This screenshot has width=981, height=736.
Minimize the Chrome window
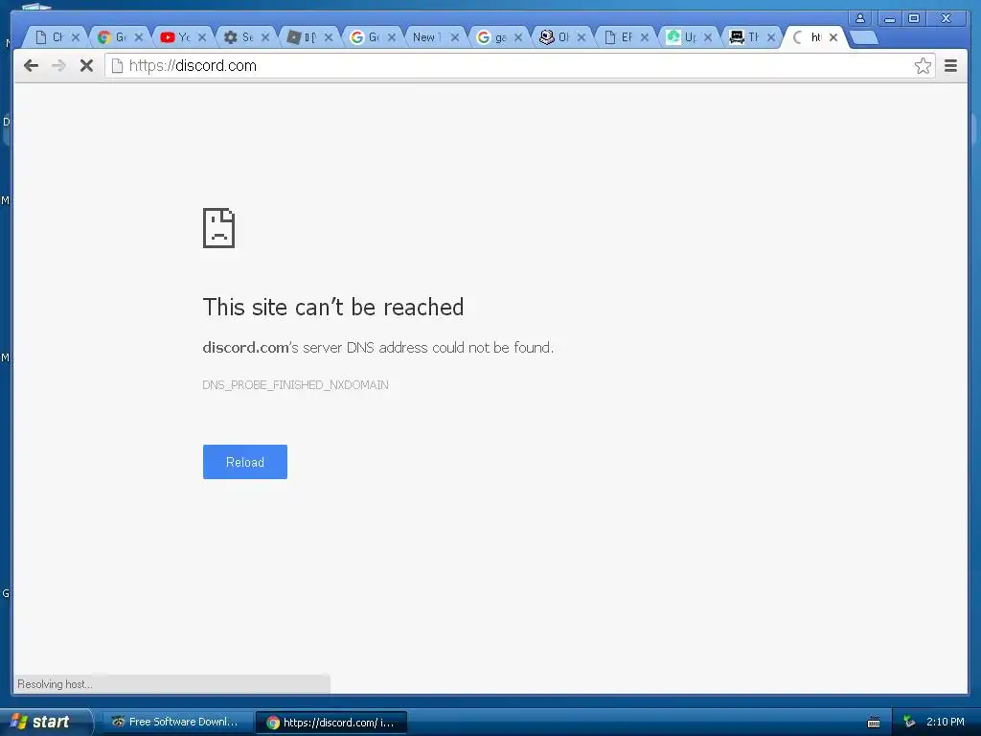pyautogui.click(x=889, y=18)
